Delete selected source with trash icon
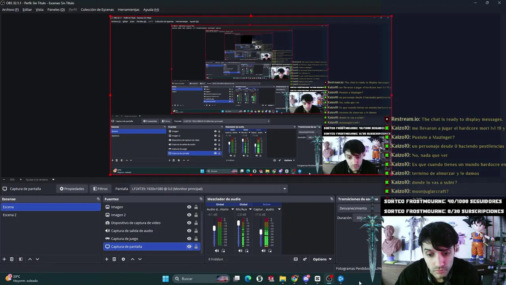Screen dimensions: 506x285 114,259
